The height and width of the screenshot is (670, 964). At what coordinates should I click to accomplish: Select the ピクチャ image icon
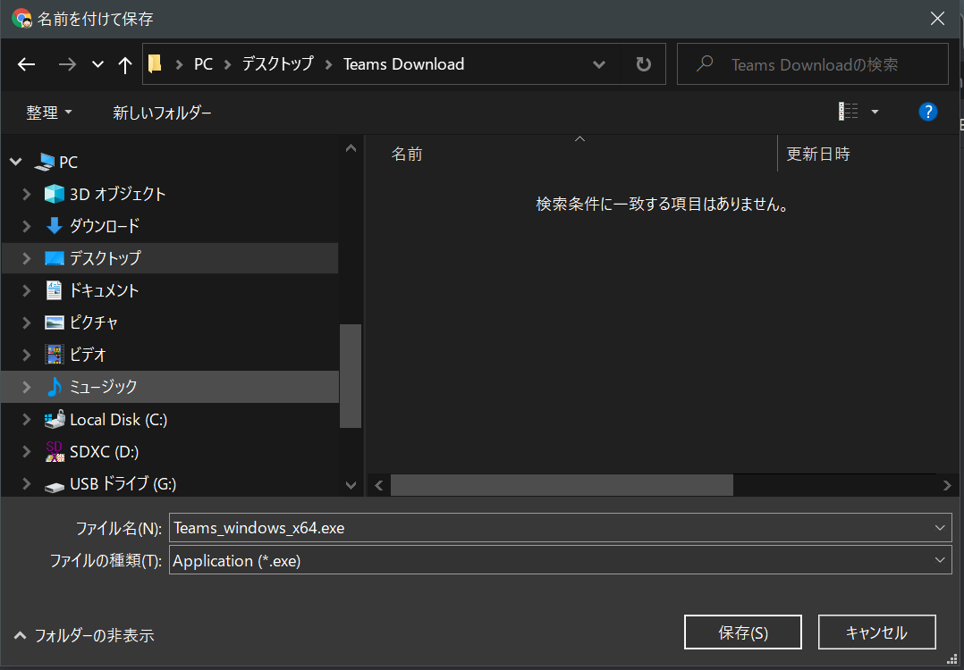pyautogui.click(x=54, y=322)
